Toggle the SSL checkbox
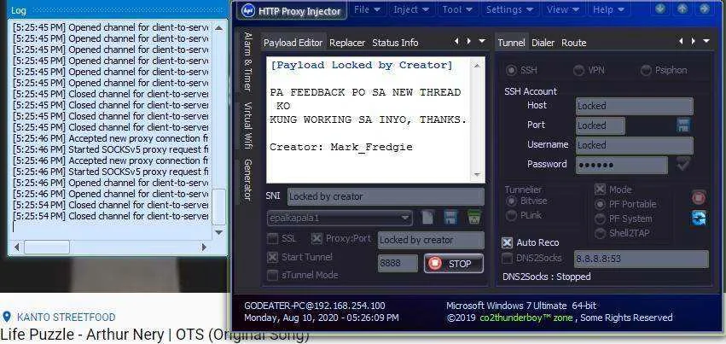This screenshot has height=344, width=726. (272, 239)
